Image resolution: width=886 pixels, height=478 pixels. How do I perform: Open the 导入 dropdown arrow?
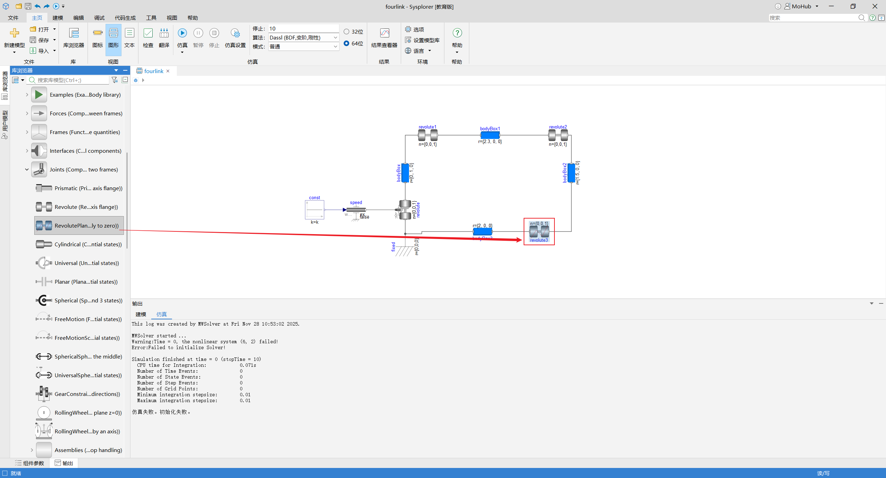pyautogui.click(x=54, y=51)
